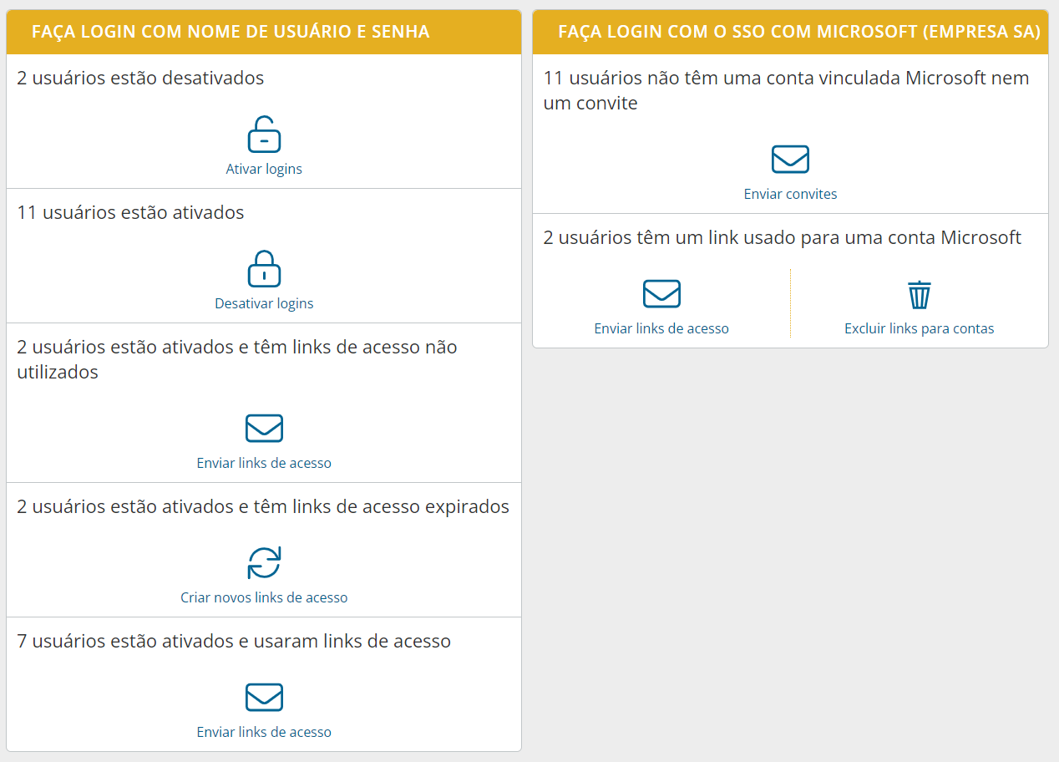Click text '2 usuários estão desativados'
The image size is (1059, 762).
point(140,78)
